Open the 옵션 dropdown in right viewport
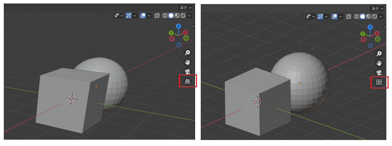 [377, 9]
